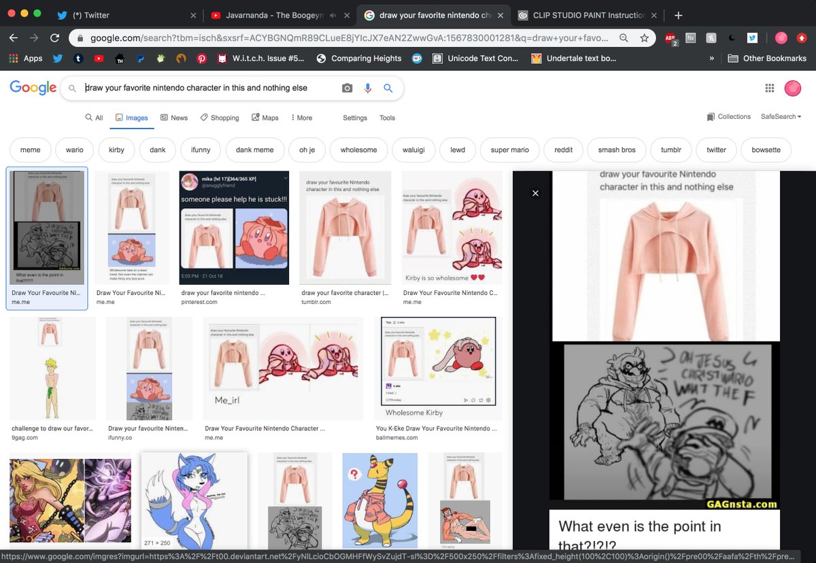The image size is (816, 563).
Task: Open the Twitter bookmark icon
Action: pos(57,58)
